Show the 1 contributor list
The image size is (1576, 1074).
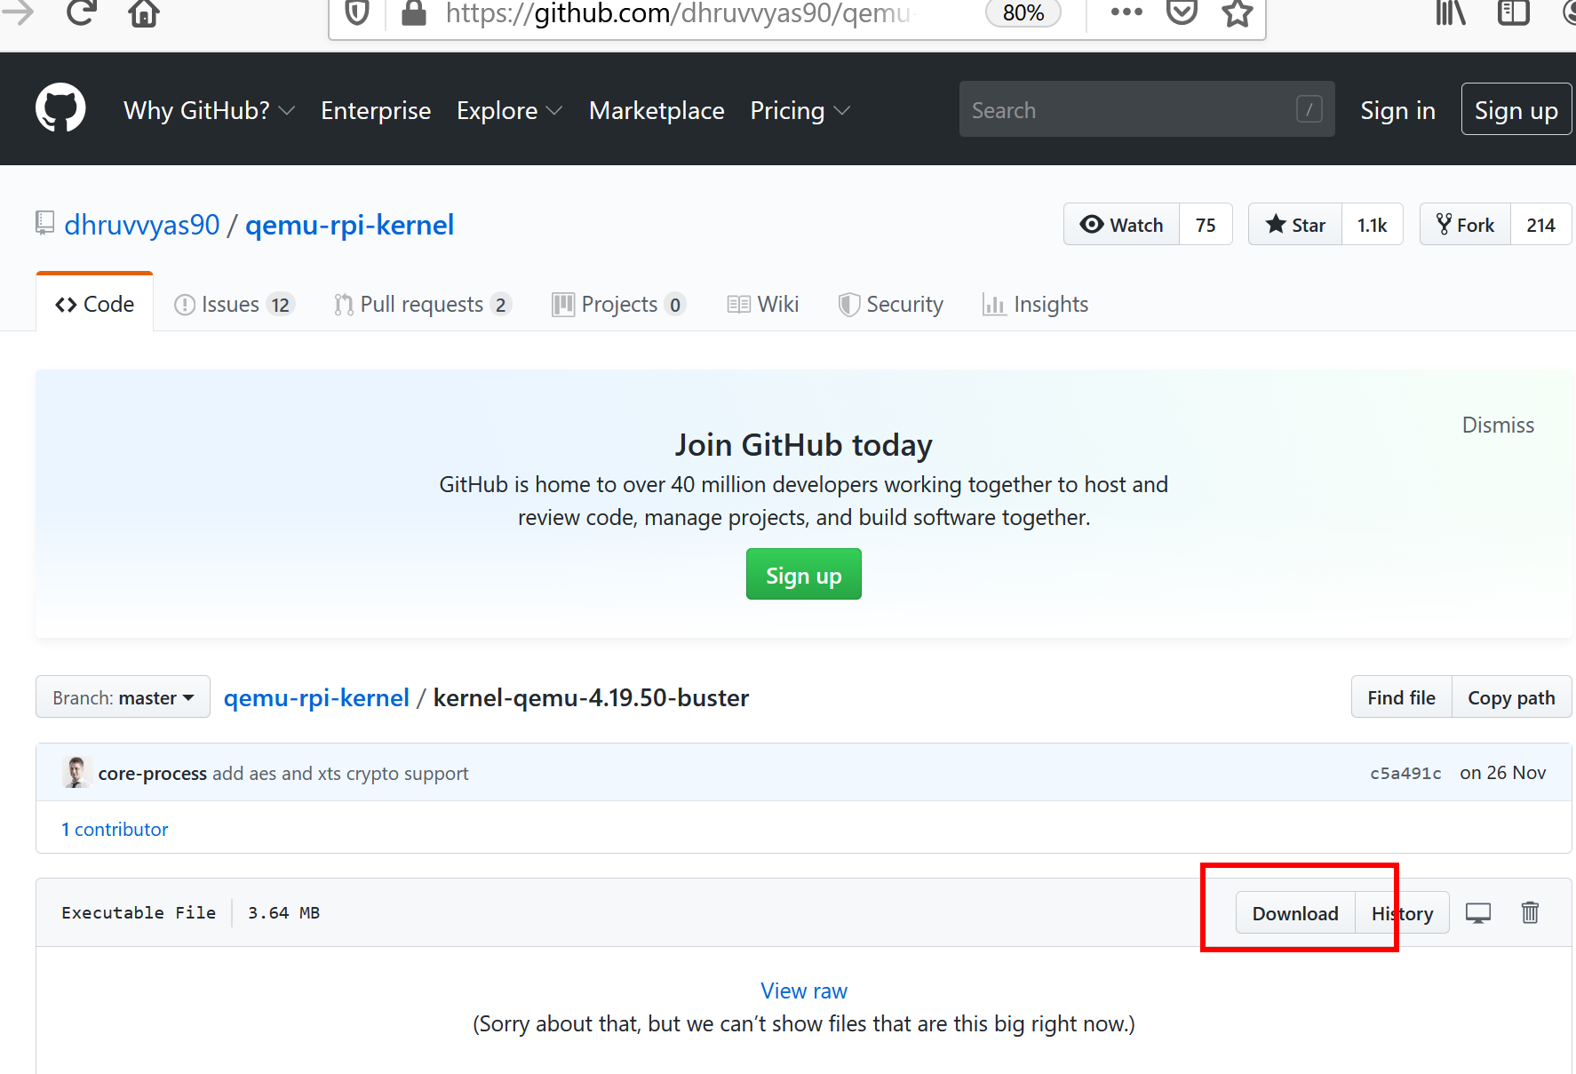click(x=115, y=829)
